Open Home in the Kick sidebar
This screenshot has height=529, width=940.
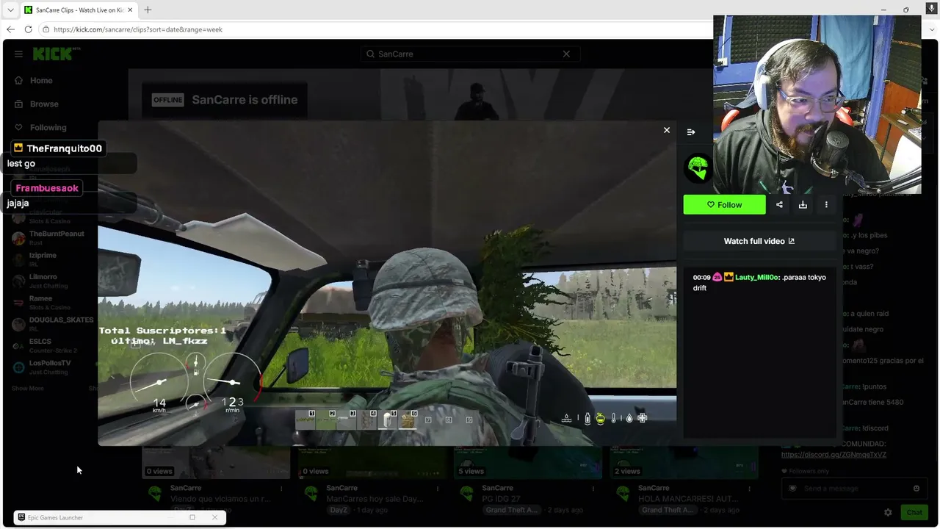point(34,81)
